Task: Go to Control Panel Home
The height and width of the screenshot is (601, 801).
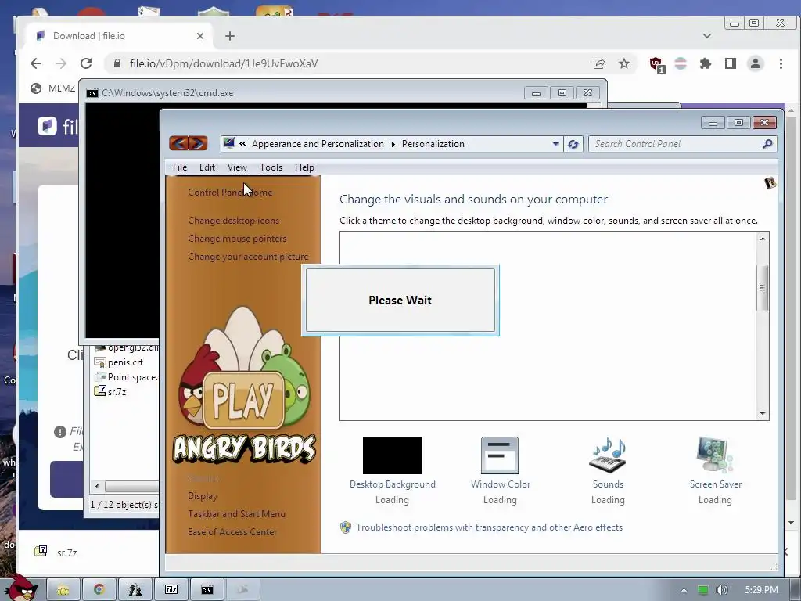Action: click(x=230, y=193)
